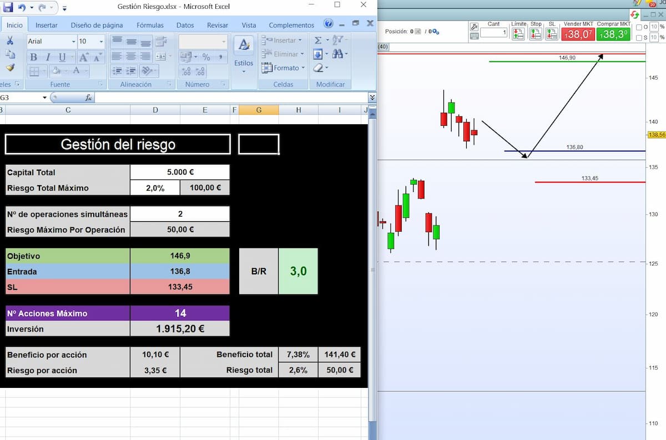This screenshot has width=666, height=440.
Task: Click the insert function fx button
Action: (x=88, y=98)
